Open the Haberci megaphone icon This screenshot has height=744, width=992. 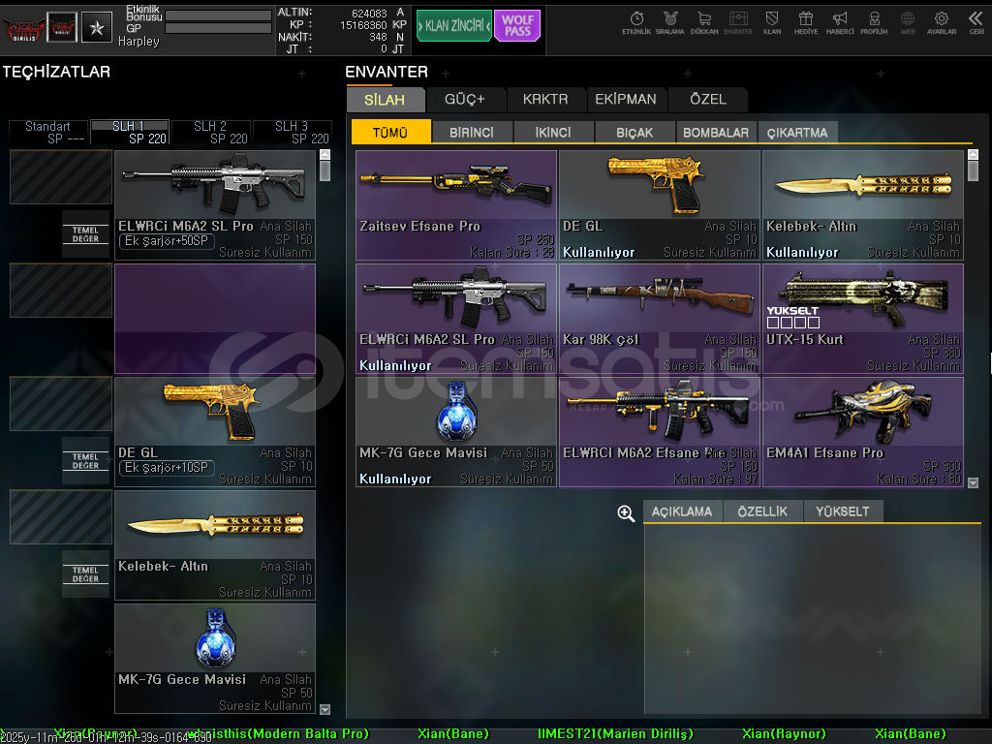[x=840, y=23]
